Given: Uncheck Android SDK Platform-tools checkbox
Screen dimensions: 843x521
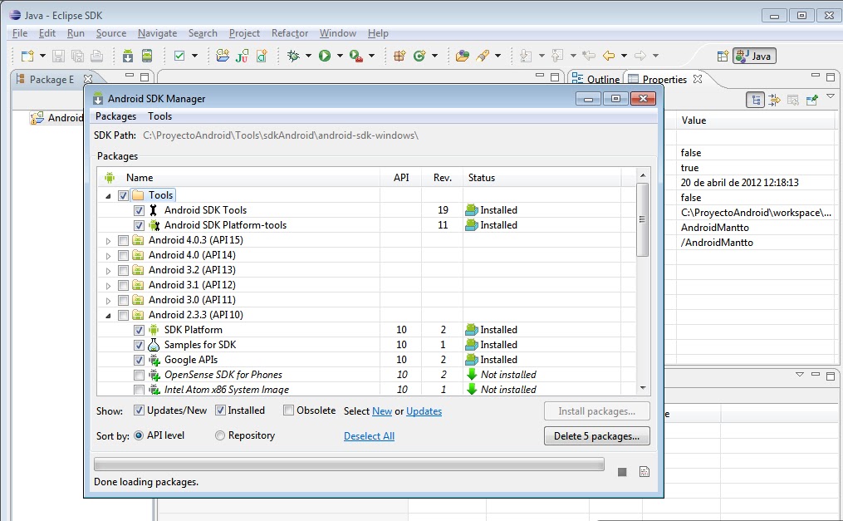Looking at the screenshot, I should (139, 225).
